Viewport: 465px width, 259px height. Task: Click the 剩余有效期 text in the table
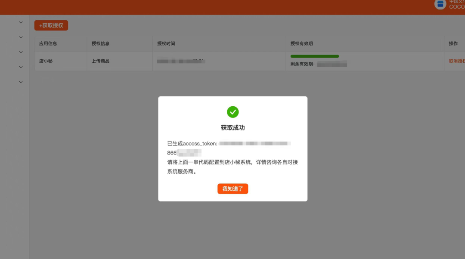305,65
